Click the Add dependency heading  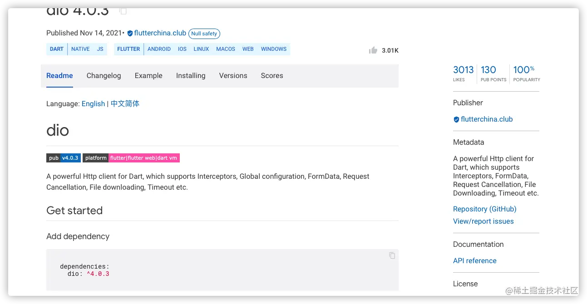pyautogui.click(x=78, y=236)
